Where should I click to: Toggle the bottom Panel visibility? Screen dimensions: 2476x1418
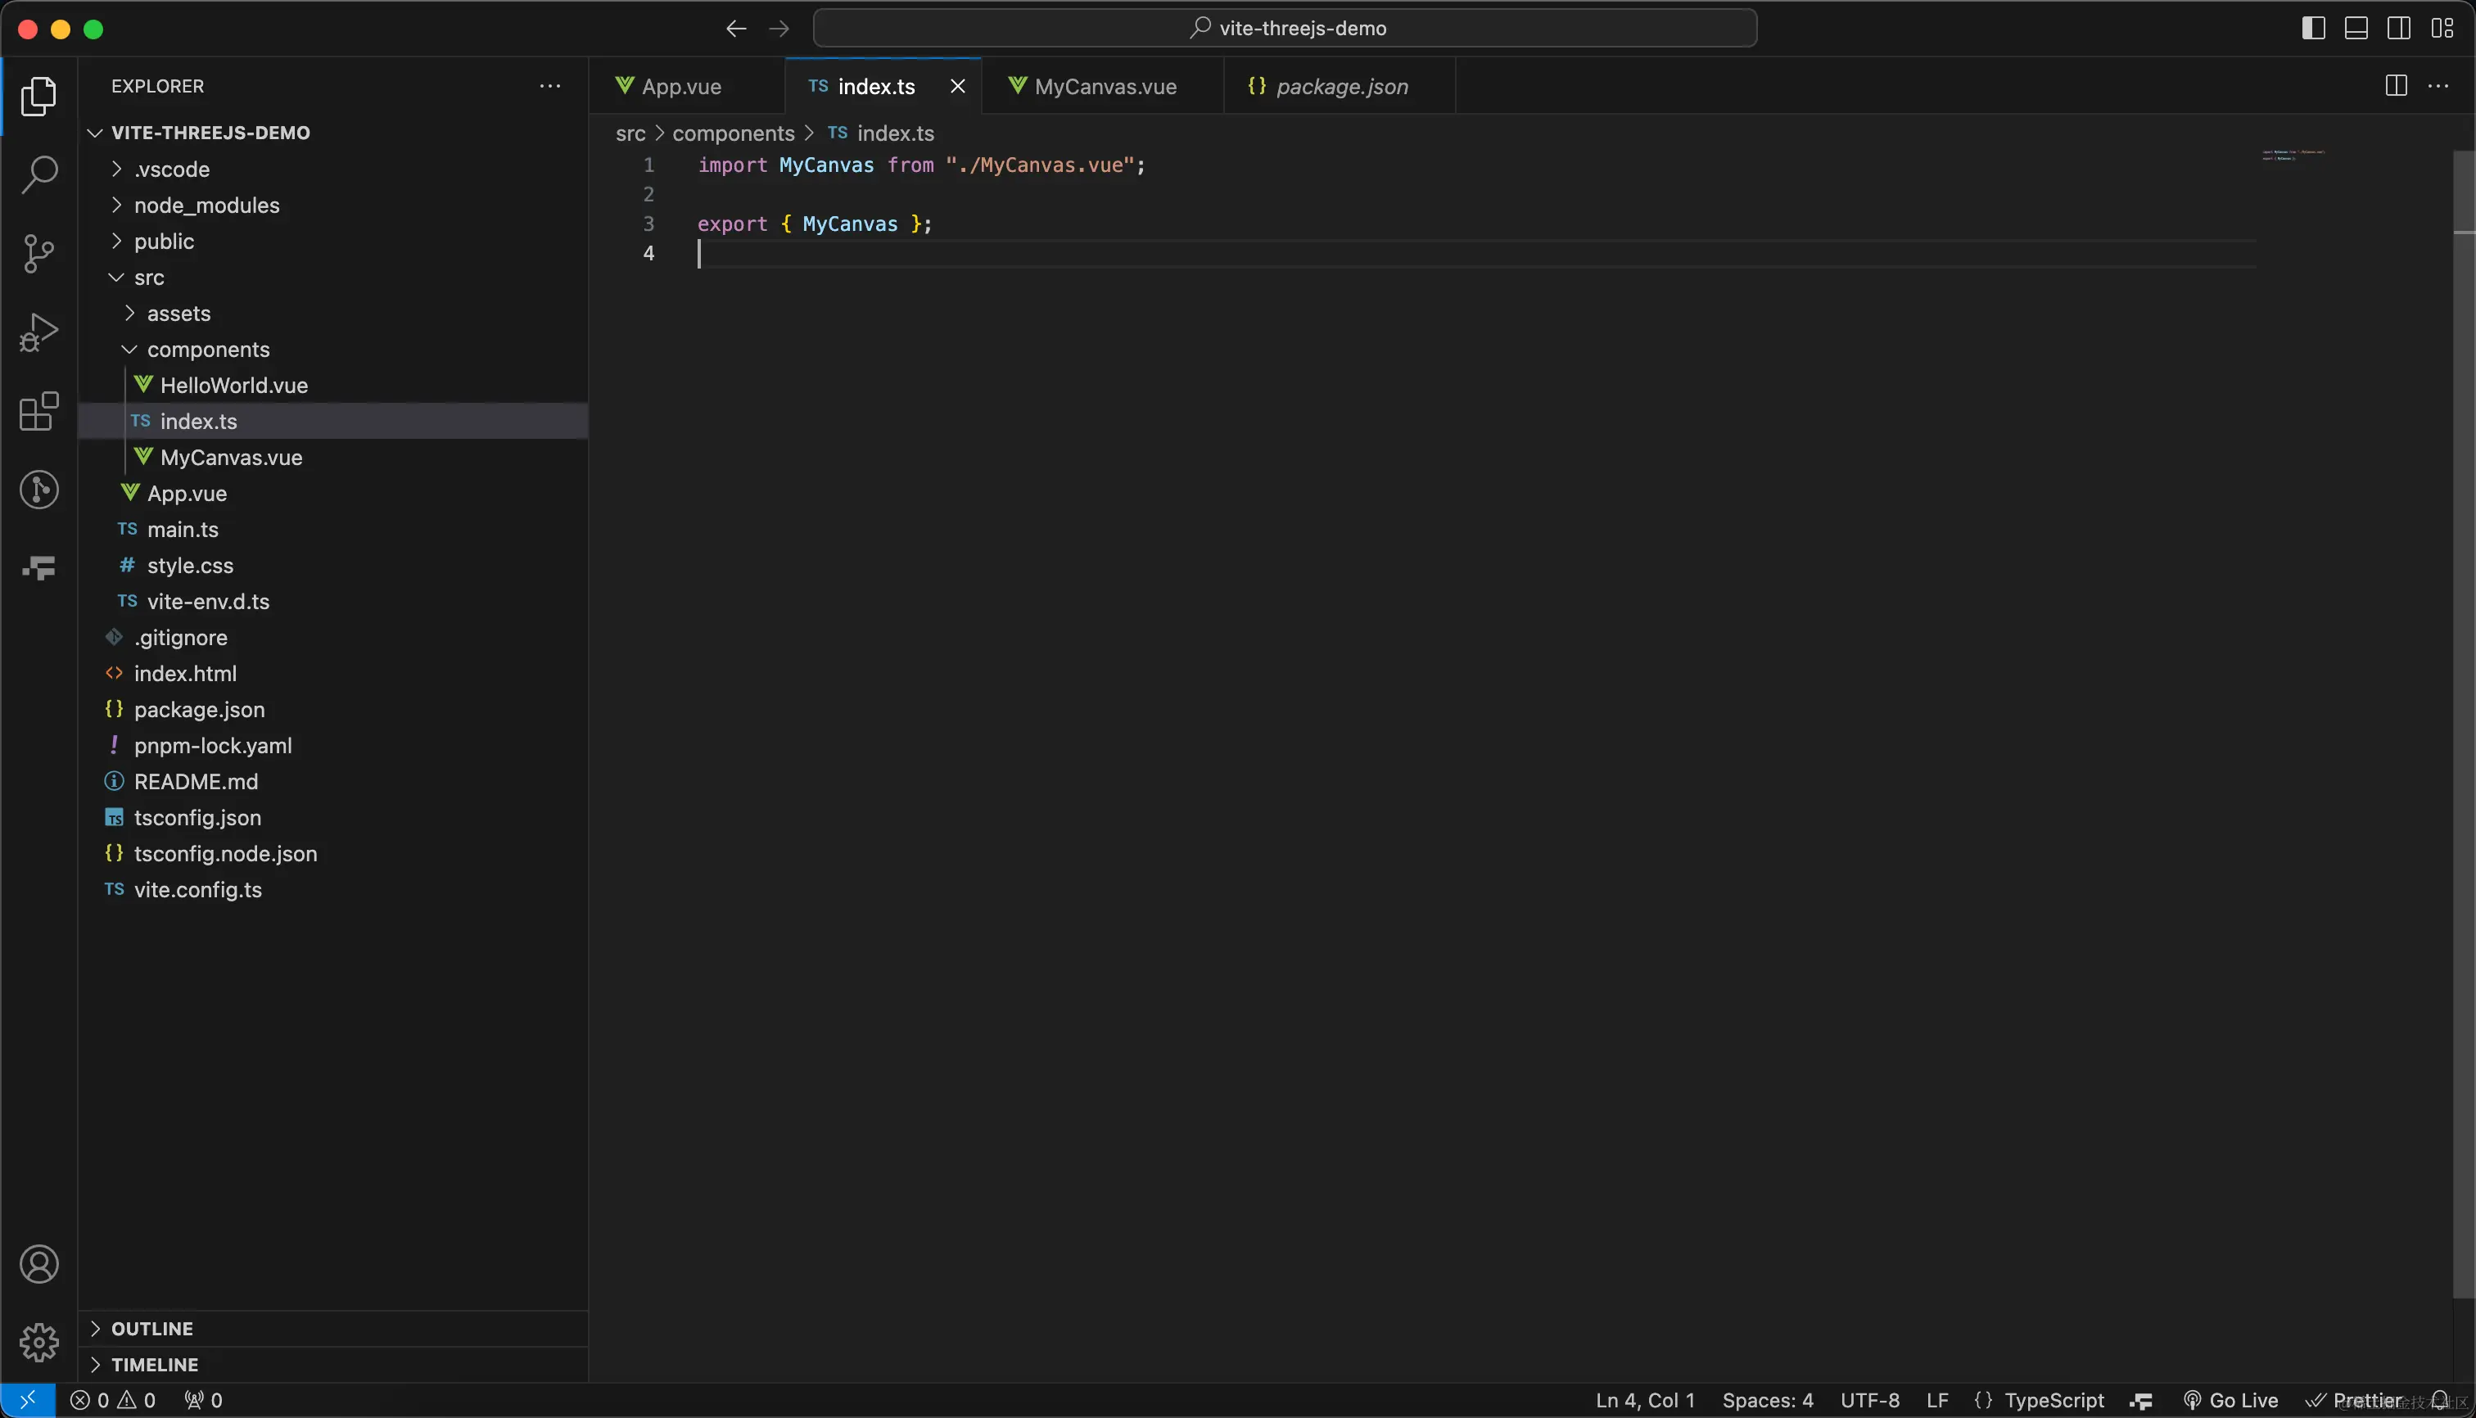2356,28
